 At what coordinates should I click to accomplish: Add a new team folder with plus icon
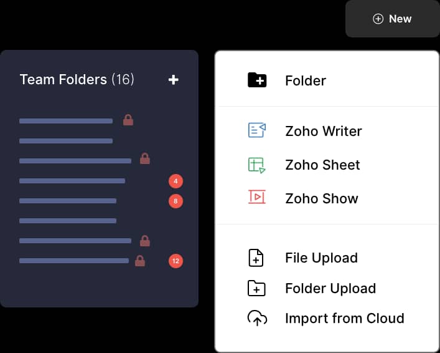[174, 80]
